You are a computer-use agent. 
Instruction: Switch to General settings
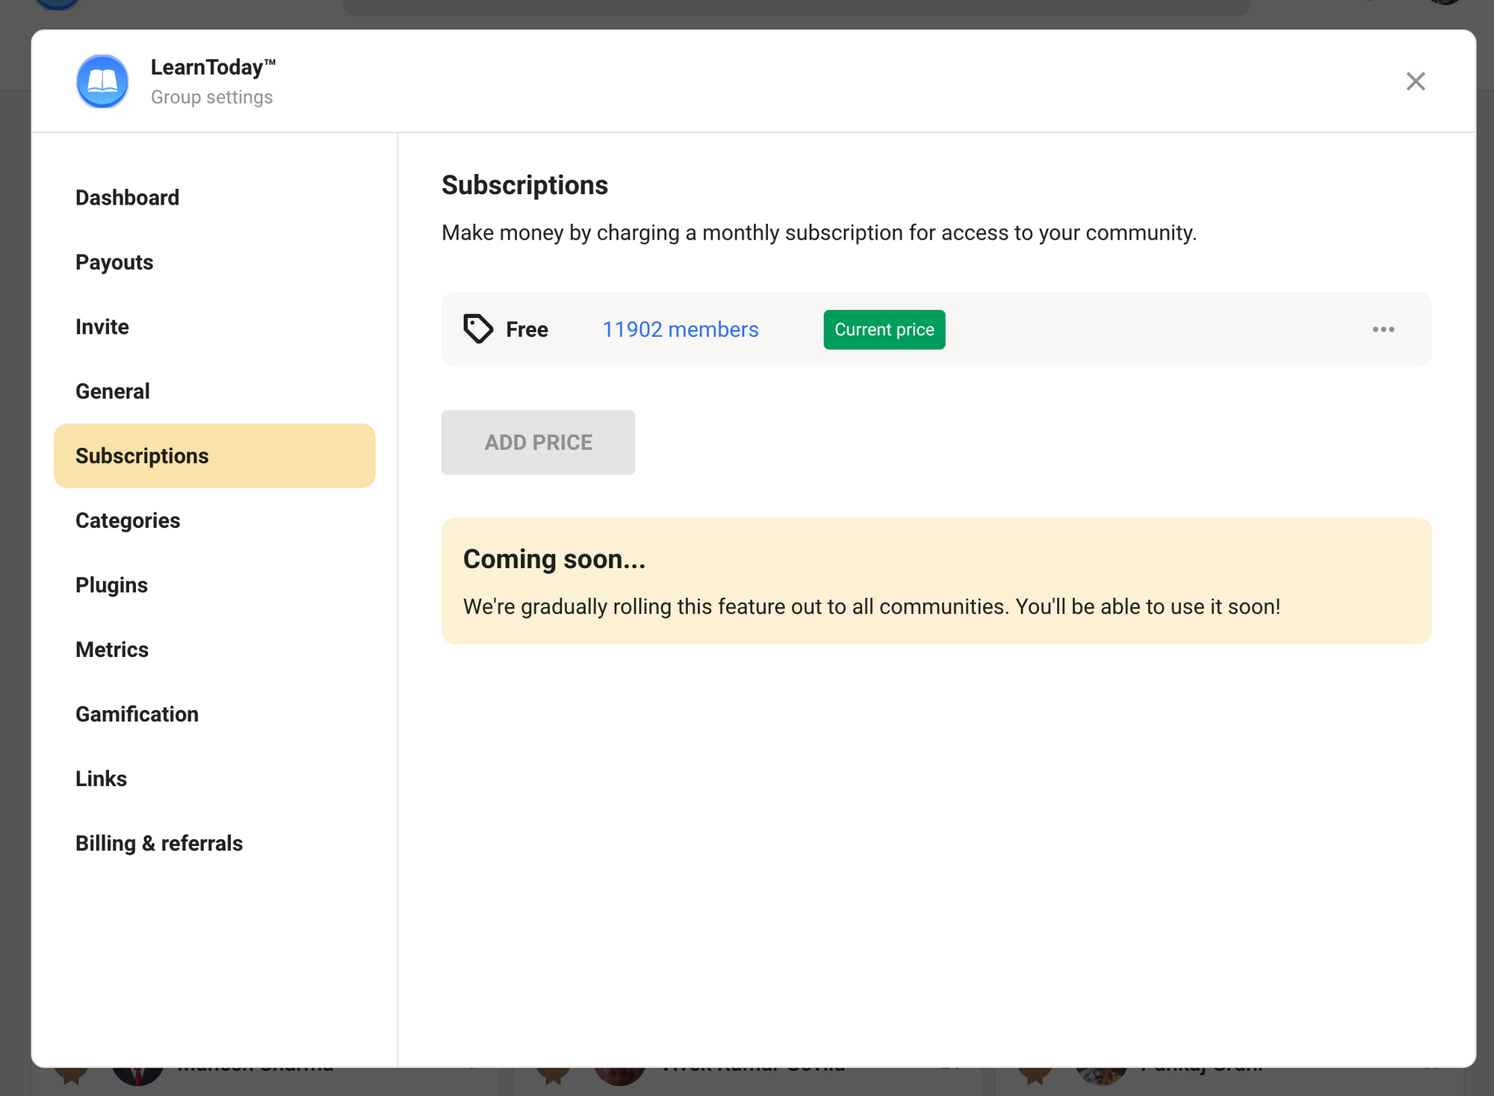(x=113, y=391)
